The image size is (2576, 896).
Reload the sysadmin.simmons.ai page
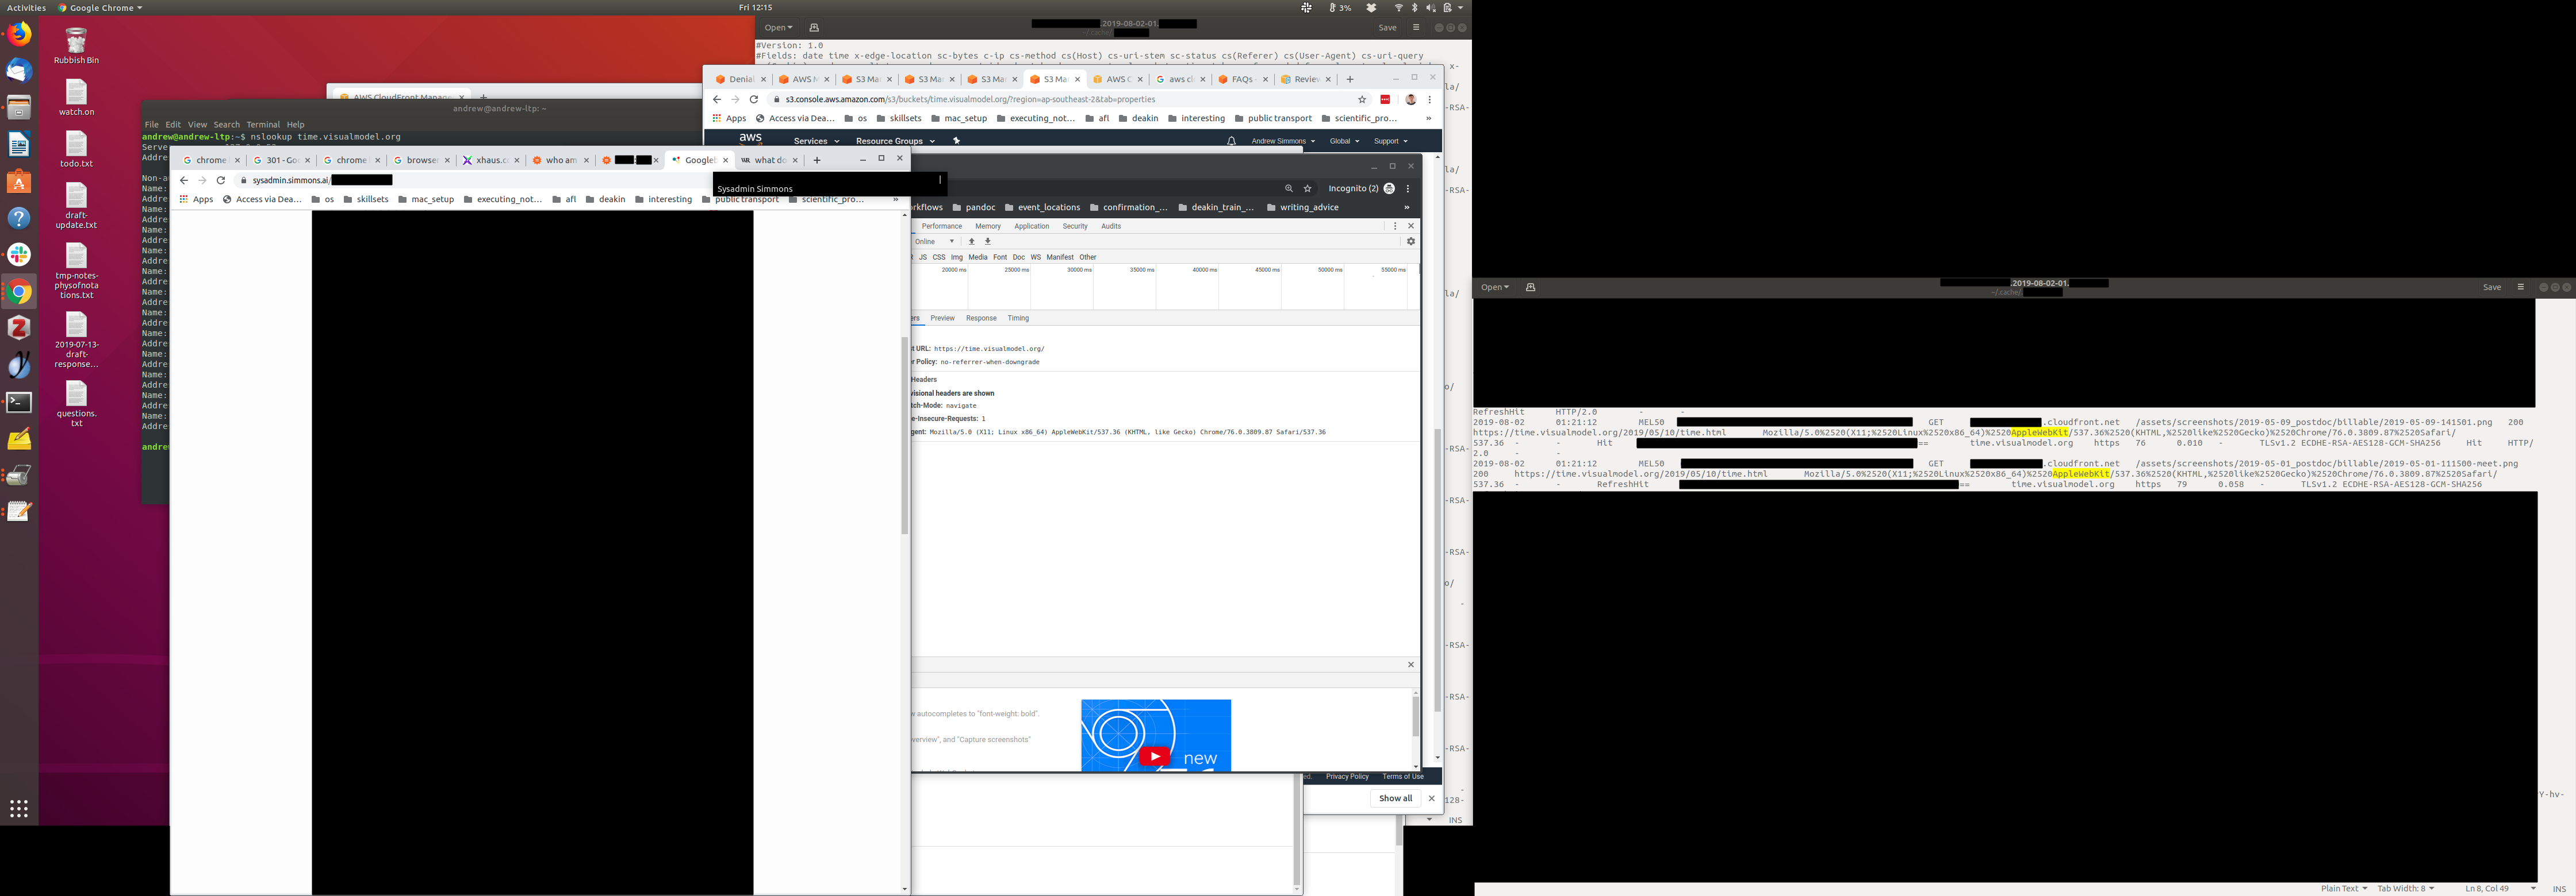click(221, 181)
